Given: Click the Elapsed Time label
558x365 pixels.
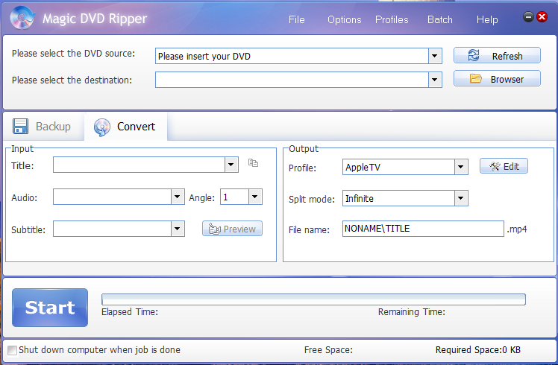Looking at the screenshot, I should (x=130, y=312).
